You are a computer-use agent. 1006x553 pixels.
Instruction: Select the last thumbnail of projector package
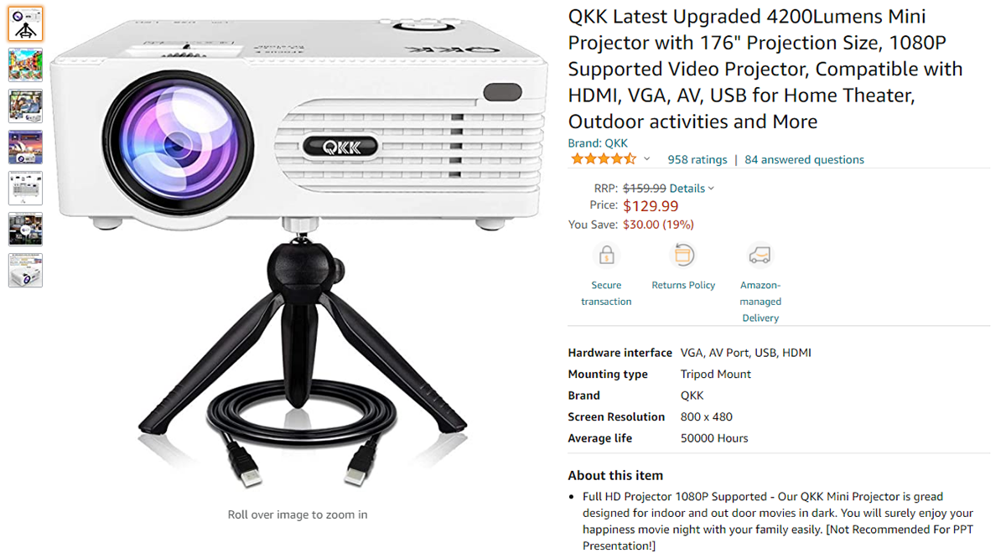coord(25,271)
